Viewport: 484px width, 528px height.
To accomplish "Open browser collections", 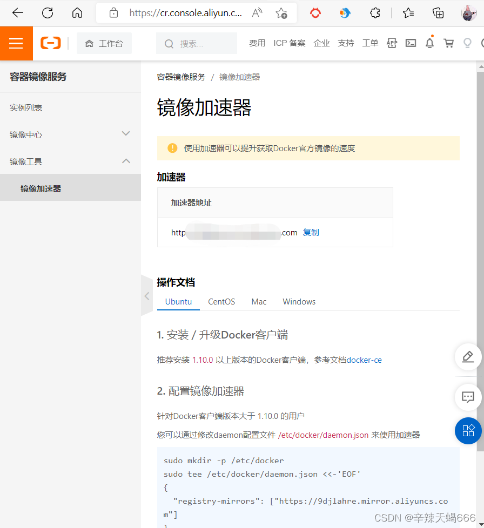I will coord(438,13).
